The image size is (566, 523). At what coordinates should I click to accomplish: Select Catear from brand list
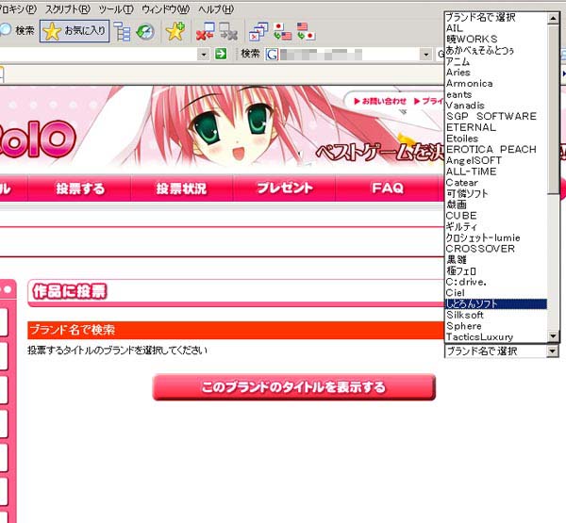click(496, 183)
